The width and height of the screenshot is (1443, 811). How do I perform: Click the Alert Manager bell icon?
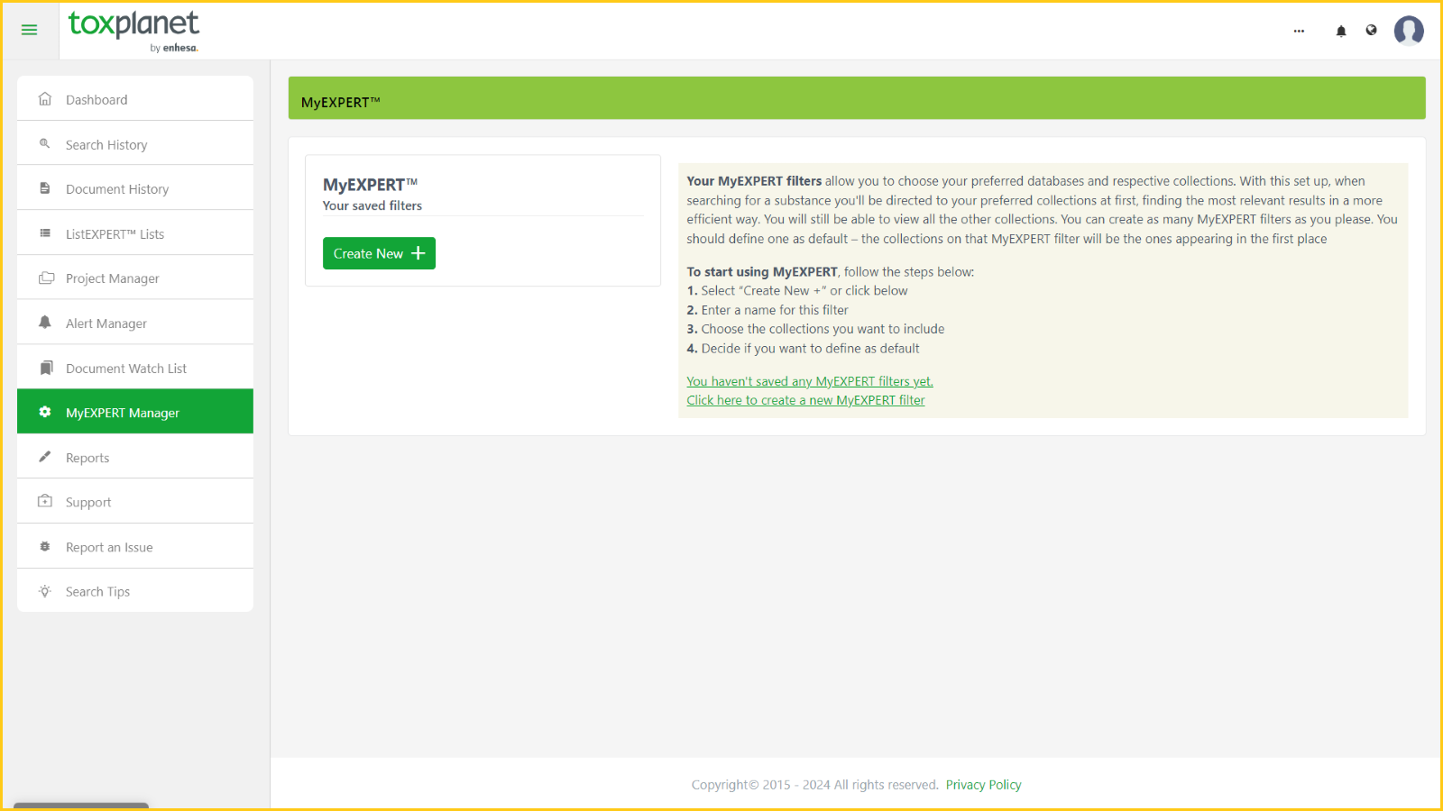point(45,323)
